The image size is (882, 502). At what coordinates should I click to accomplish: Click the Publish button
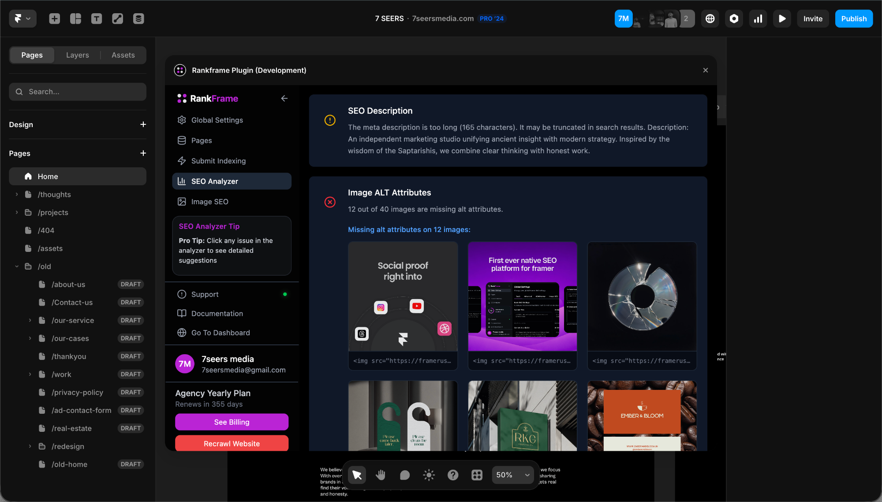[x=853, y=19]
